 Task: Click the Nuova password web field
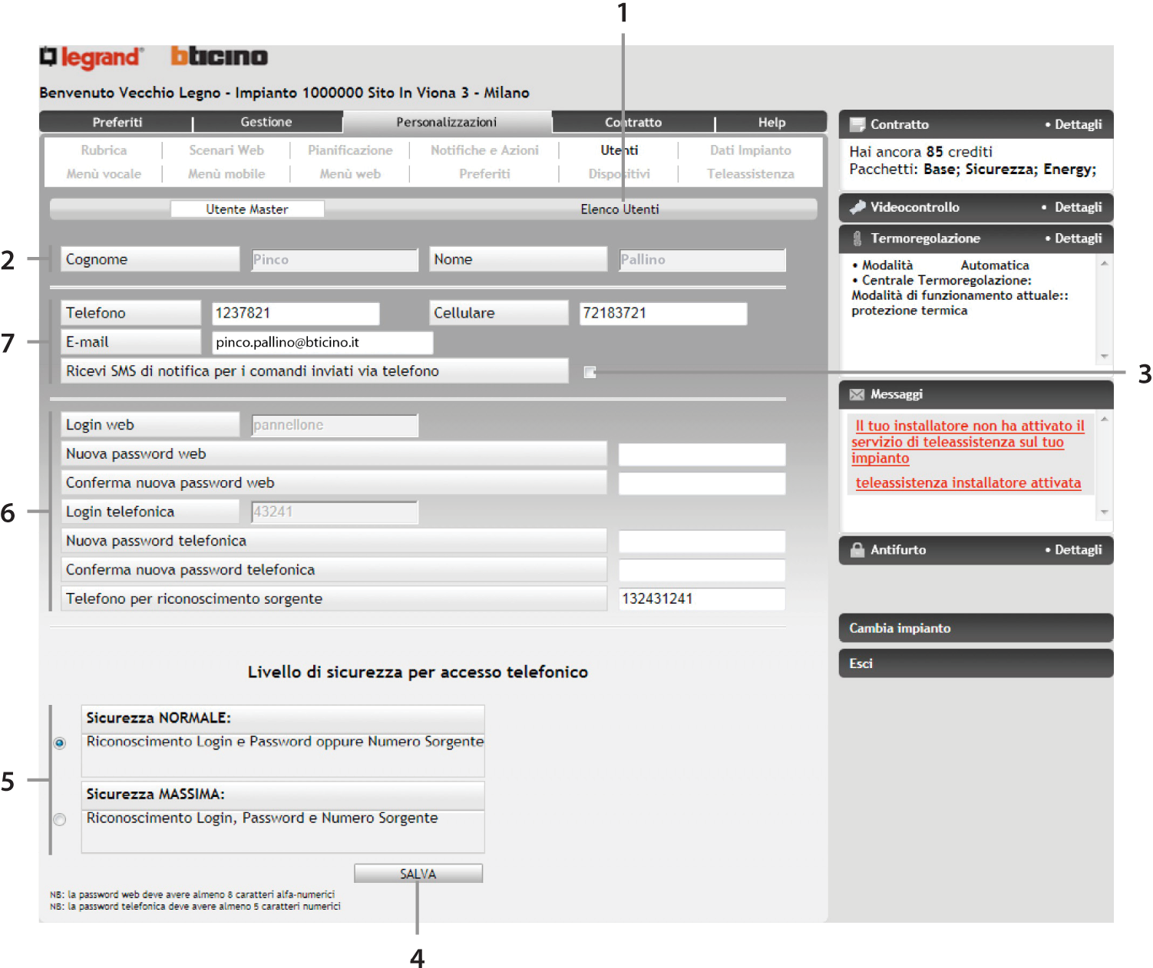click(702, 454)
